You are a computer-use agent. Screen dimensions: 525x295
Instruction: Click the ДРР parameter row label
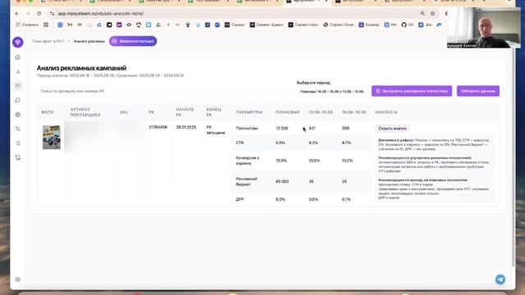240,199
